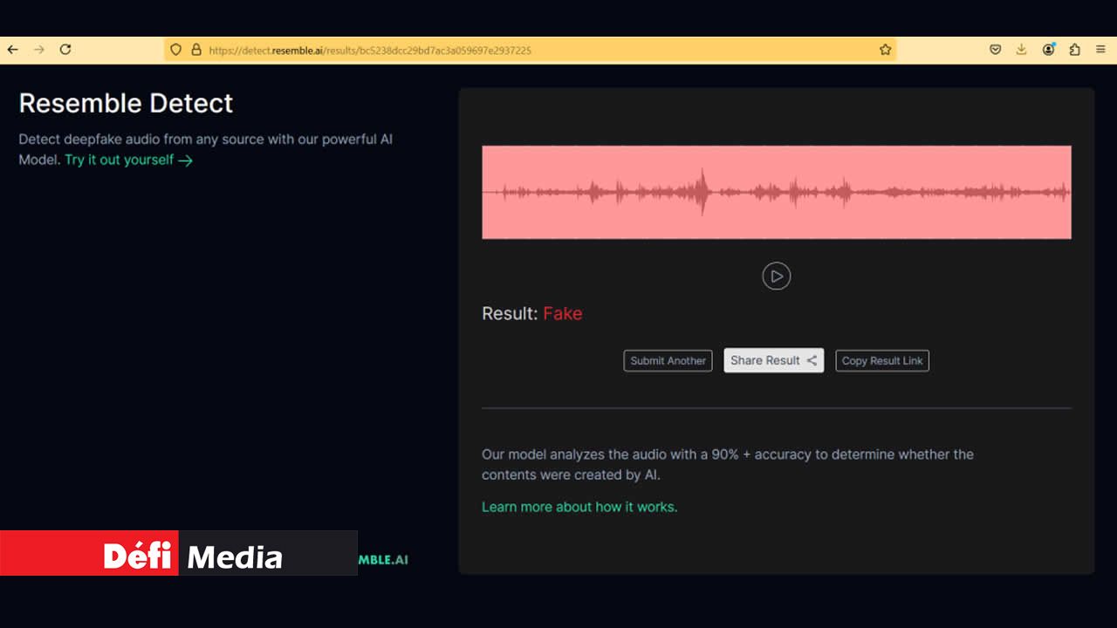This screenshot has height=628, width=1117.
Task: Click the browser back arrow
Action: [12, 50]
